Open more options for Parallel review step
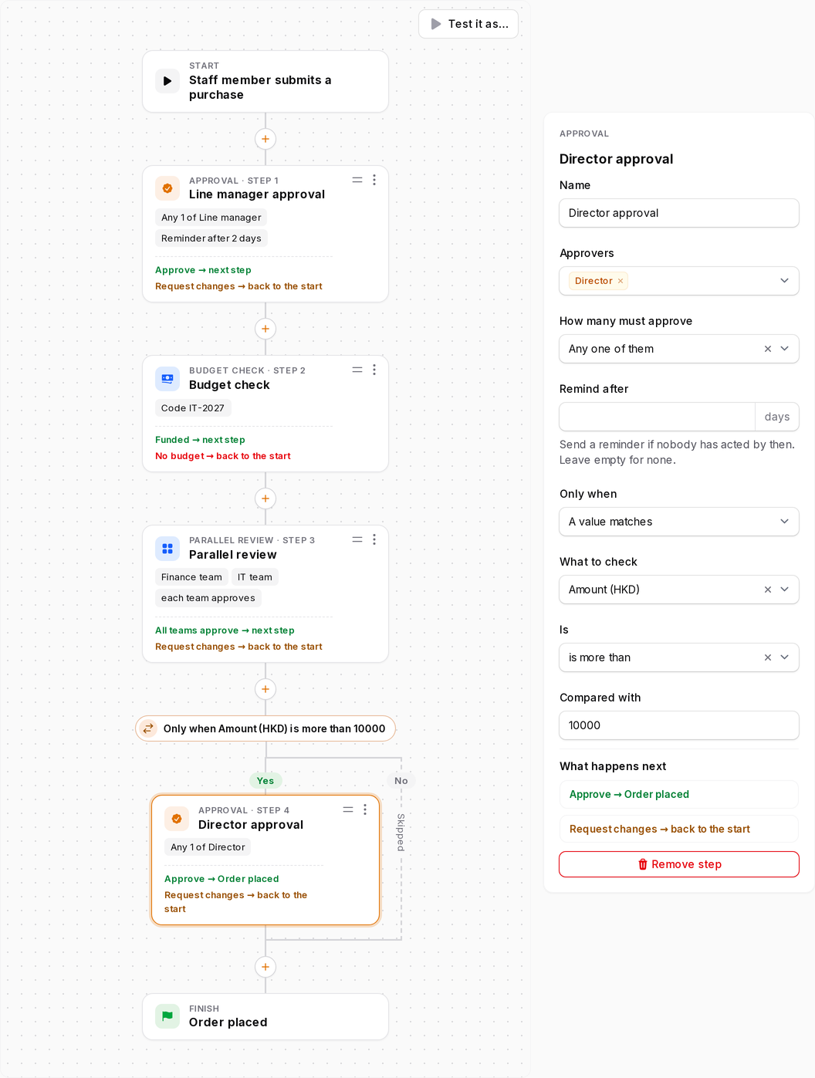Image resolution: width=815 pixels, height=1078 pixels. pos(374,539)
